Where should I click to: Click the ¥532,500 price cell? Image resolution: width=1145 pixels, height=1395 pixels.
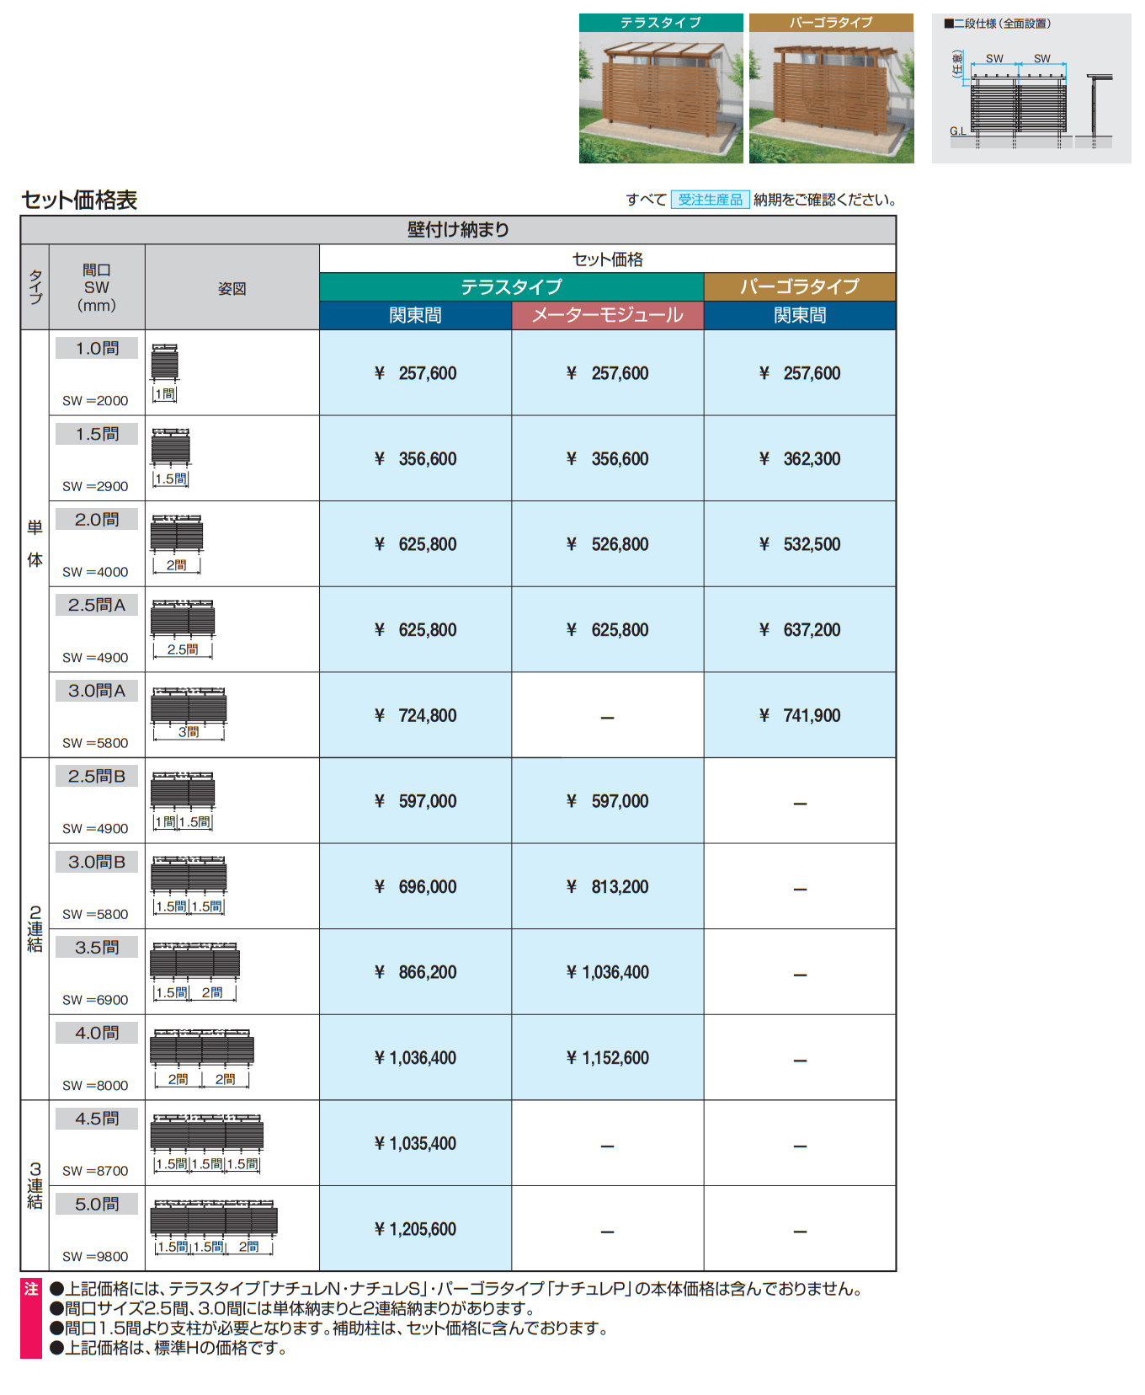coord(800,544)
